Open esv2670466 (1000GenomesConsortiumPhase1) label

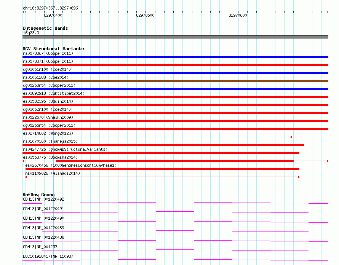[71, 165]
